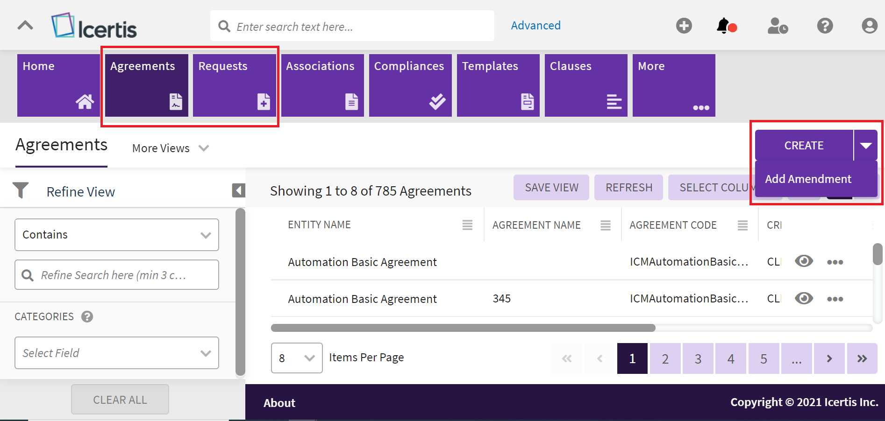Open the notifications bell icon
The height and width of the screenshot is (421, 885).
coord(725,26)
